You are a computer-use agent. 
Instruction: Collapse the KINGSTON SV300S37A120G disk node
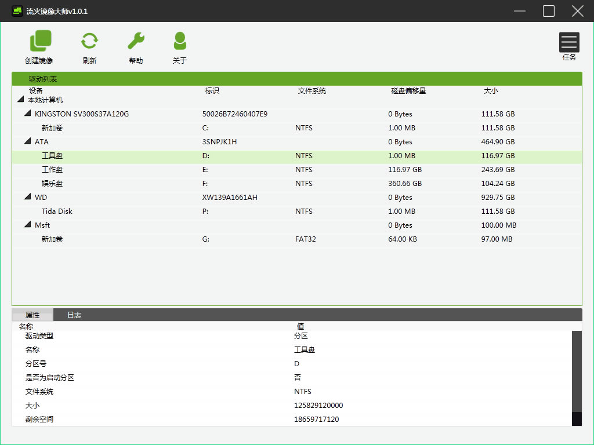(27, 114)
